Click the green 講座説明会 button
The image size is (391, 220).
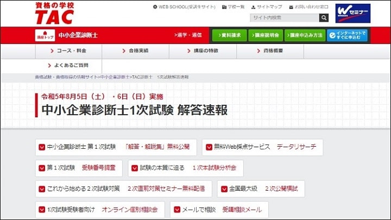266,35
